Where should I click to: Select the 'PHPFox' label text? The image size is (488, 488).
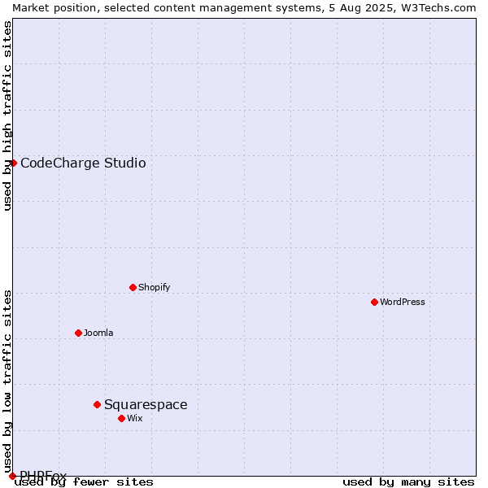point(43,475)
